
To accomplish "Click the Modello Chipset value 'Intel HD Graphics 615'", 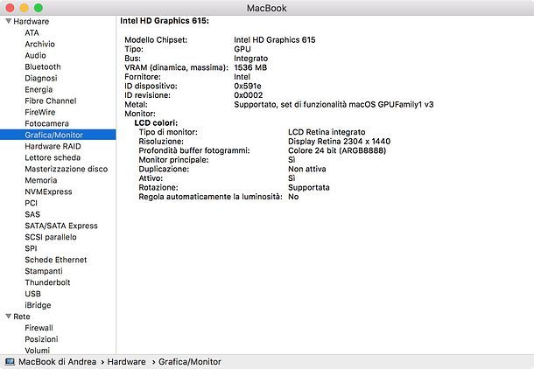I will tap(275, 40).
